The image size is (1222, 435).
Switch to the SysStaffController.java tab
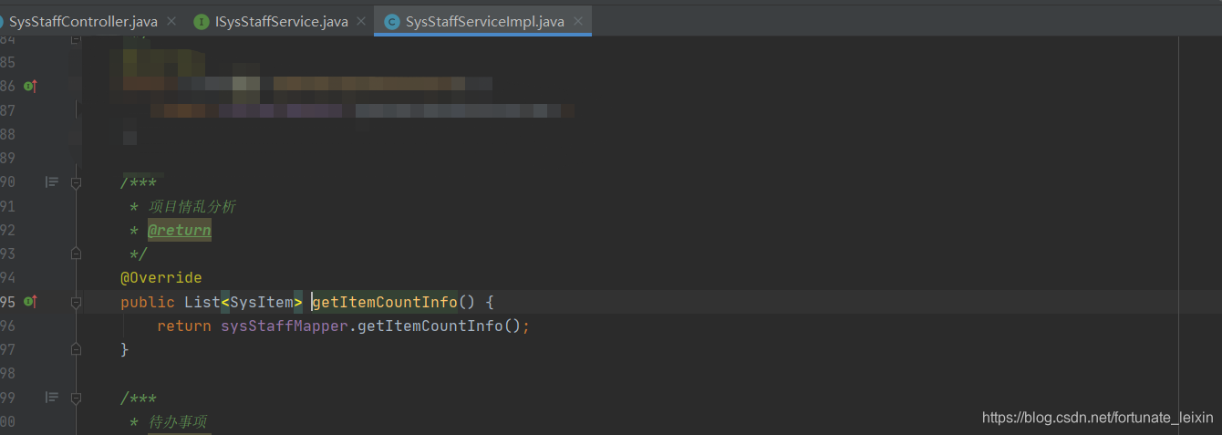pos(82,21)
